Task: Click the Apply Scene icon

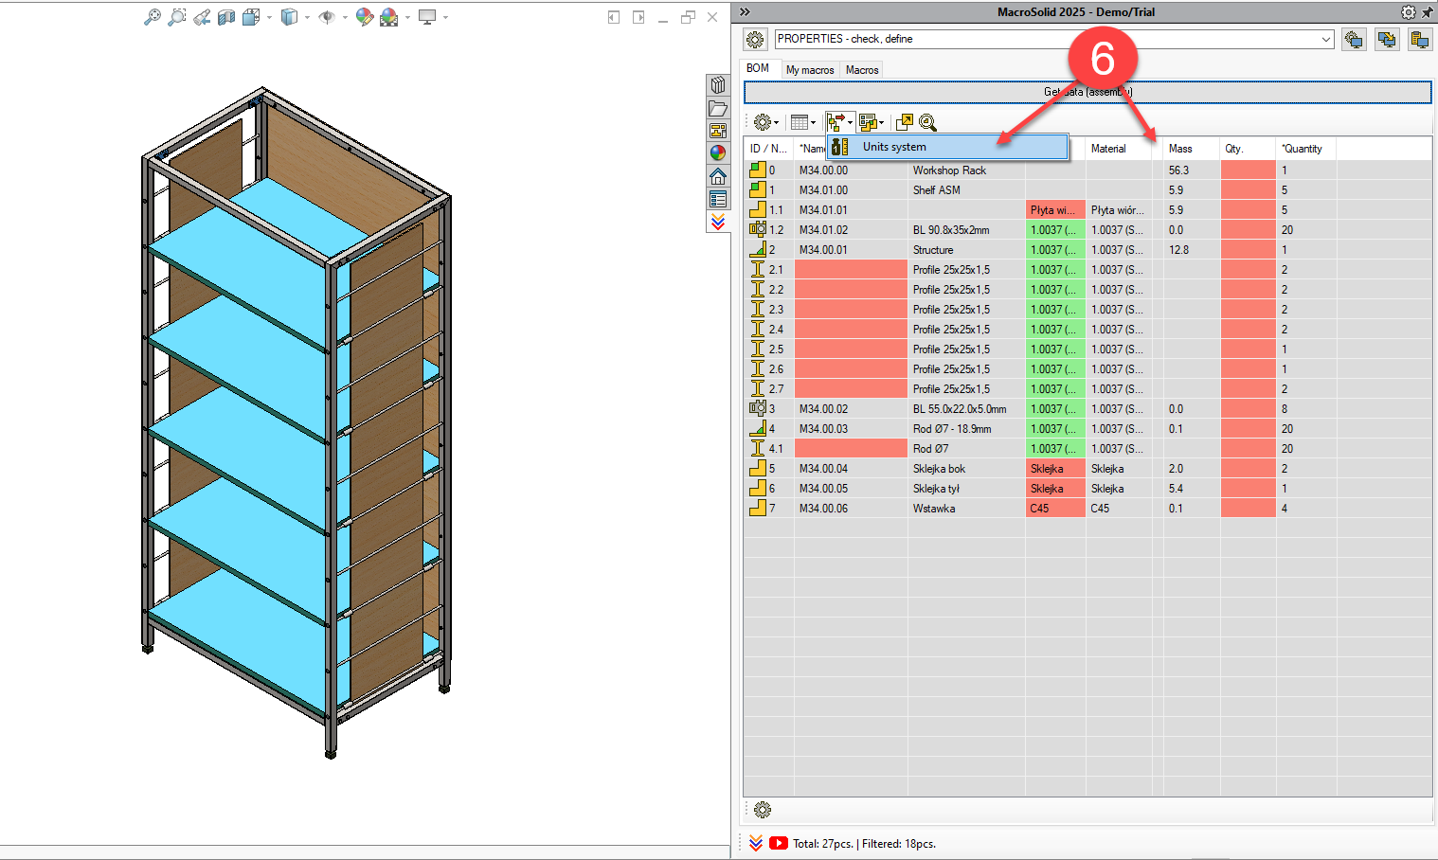Action: (x=388, y=17)
